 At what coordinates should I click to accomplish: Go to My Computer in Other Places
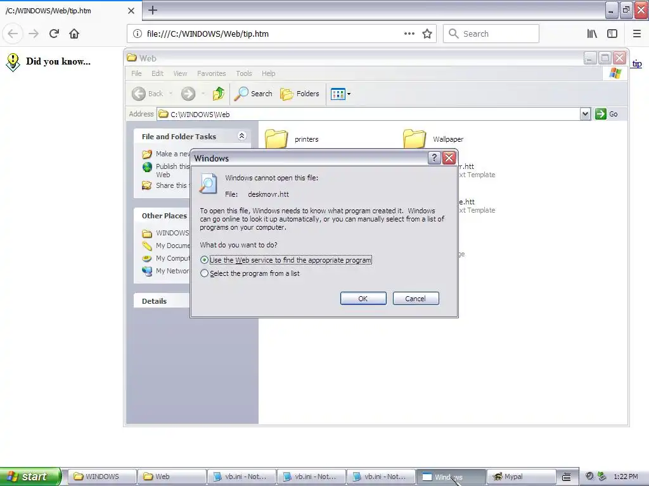165,258
